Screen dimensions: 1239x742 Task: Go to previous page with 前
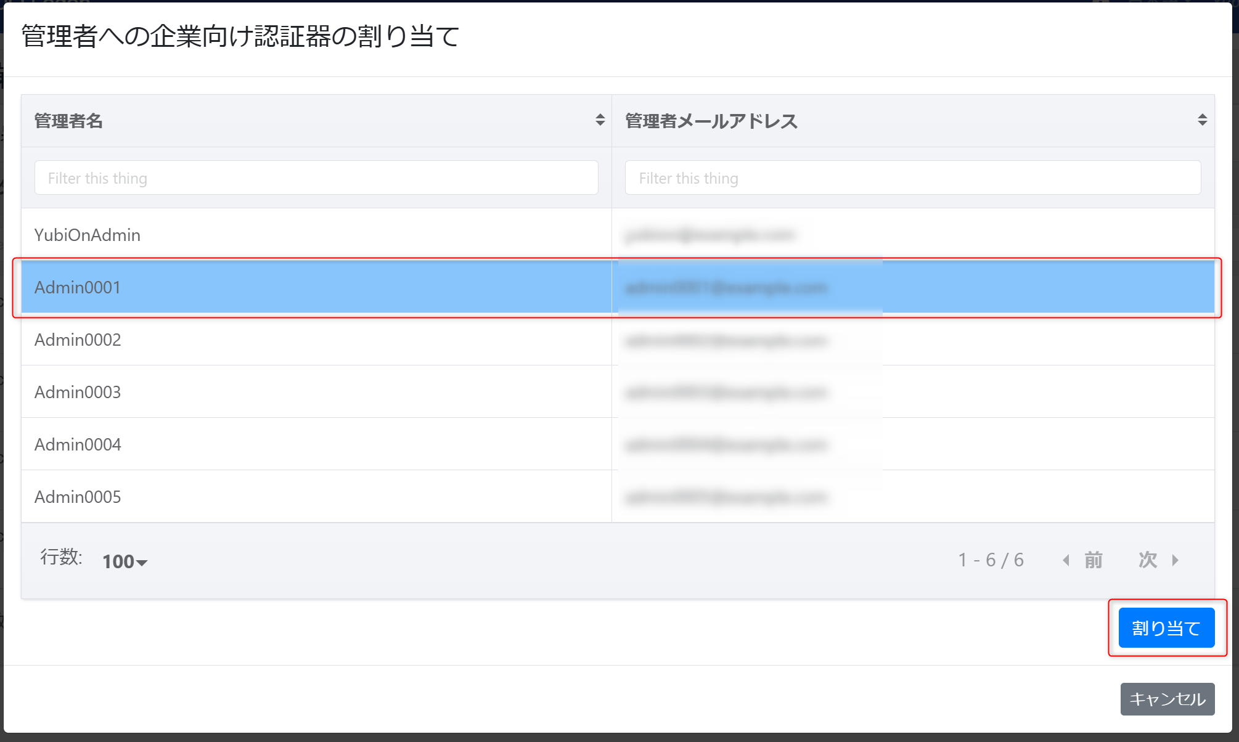click(x=1083, y=560)
